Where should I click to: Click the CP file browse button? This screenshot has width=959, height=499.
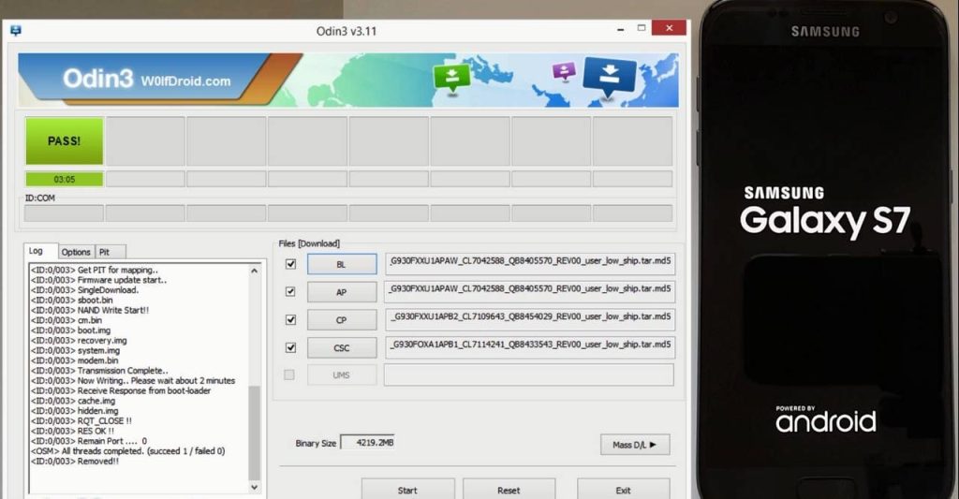click(342, 320)
